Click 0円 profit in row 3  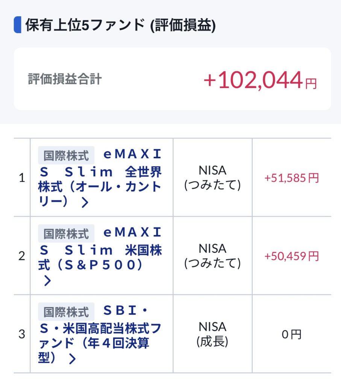(x=292, y=334)
